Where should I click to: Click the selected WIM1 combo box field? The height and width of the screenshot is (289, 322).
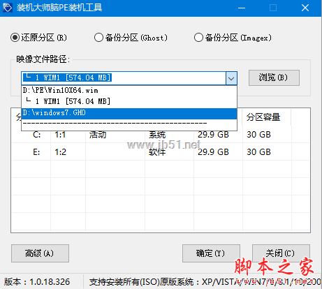(124, 78)
